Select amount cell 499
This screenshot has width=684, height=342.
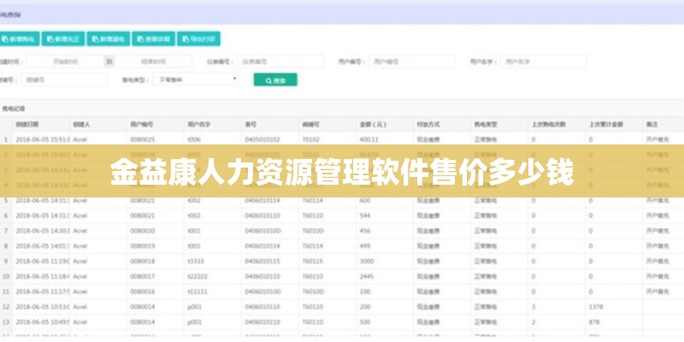[365, 246]
